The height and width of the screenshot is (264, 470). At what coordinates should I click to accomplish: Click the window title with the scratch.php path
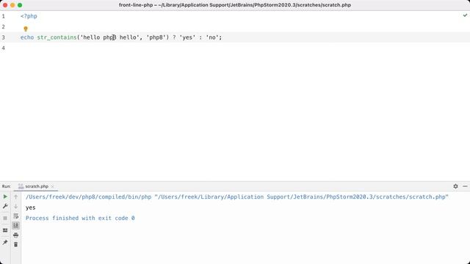235,5
